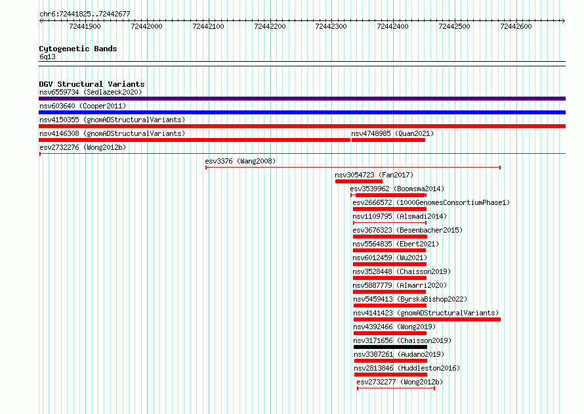Click ruler position 72442300
The height and width of the screenshot is (414, 584).
331,26
